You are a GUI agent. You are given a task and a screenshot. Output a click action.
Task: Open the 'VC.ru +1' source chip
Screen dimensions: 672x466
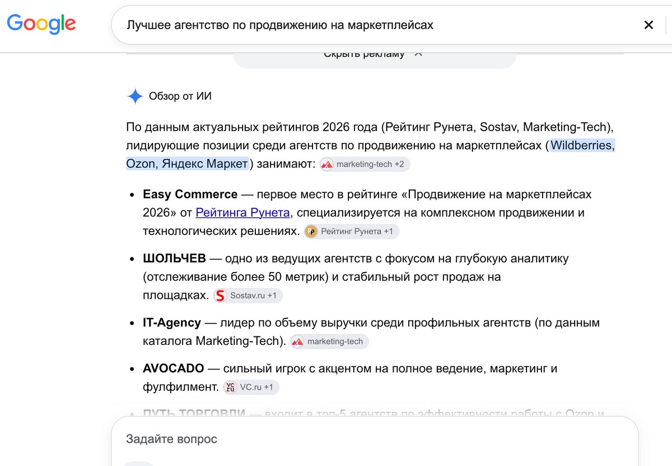click(251, 387)
